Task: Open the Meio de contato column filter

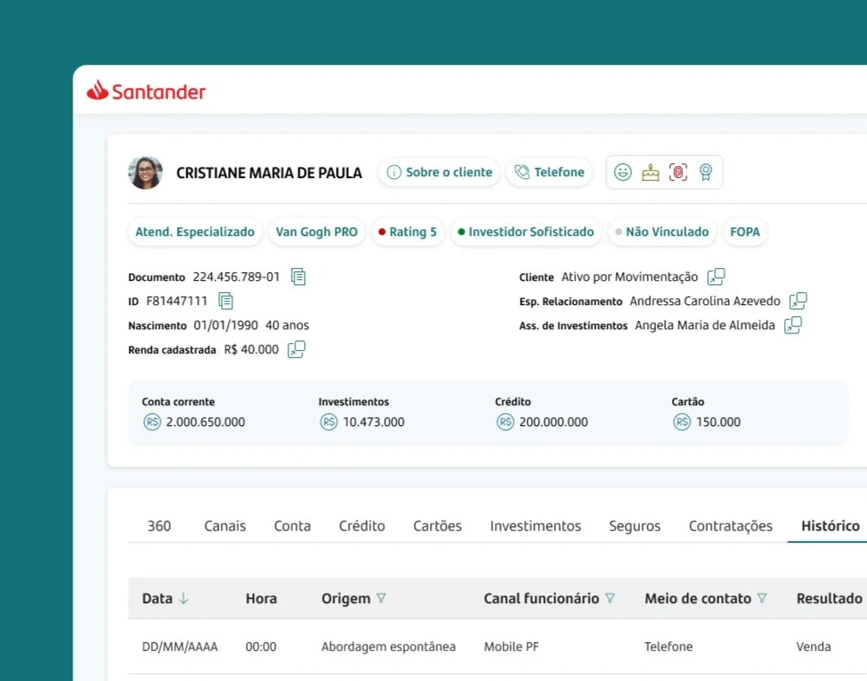Action: (x=762, y=598)
